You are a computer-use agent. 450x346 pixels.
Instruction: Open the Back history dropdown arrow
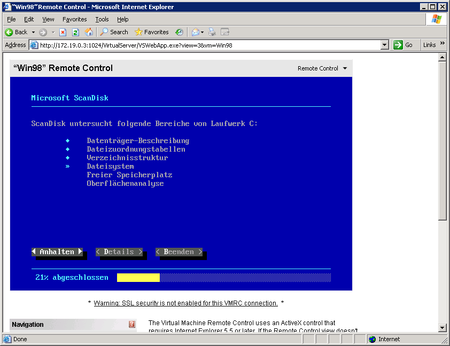[33, 32]
